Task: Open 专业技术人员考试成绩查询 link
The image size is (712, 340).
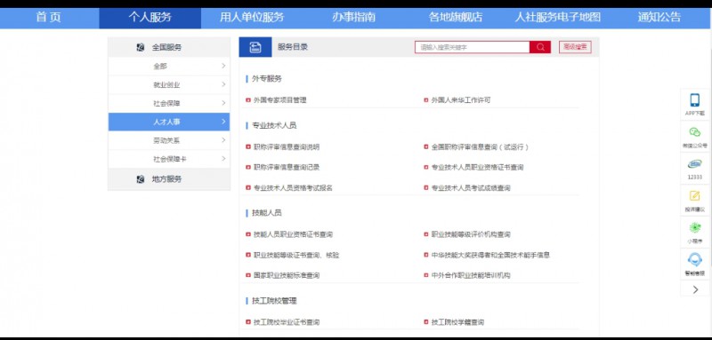Action: [x=471, y=188]
